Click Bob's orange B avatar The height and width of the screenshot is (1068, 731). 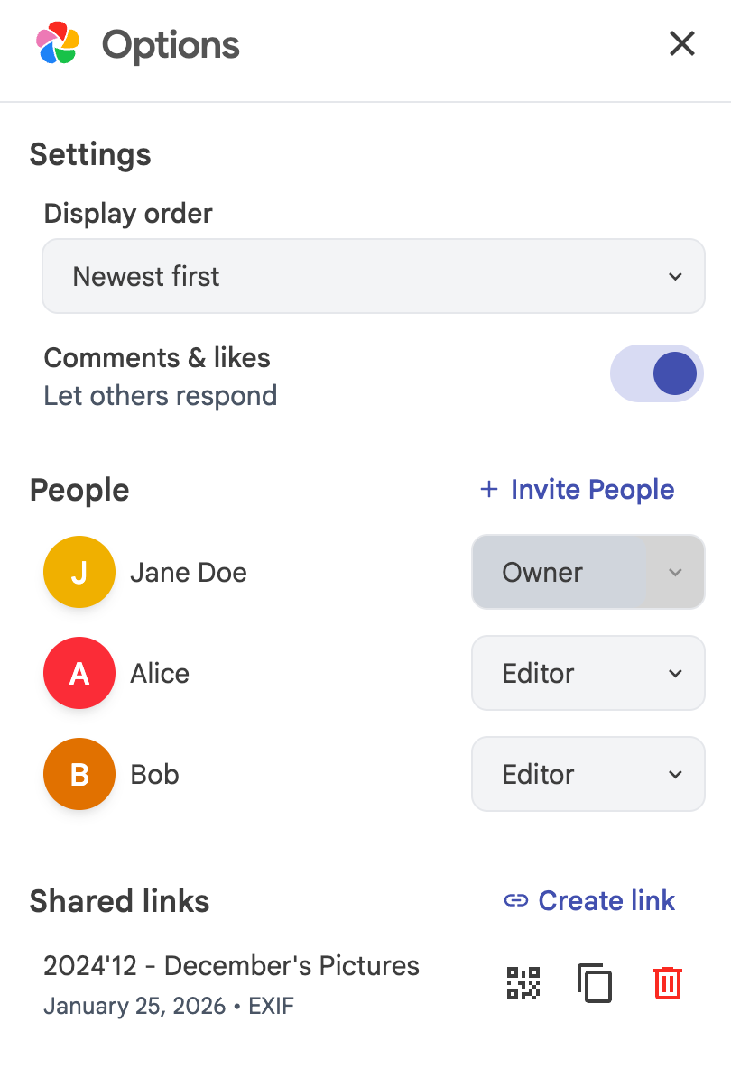click(79, 774)
